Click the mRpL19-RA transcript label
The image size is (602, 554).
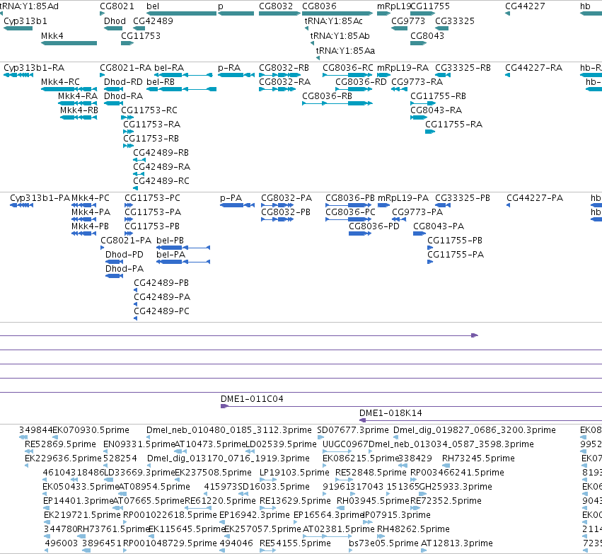pyautogui.click(x=403, y=68)
